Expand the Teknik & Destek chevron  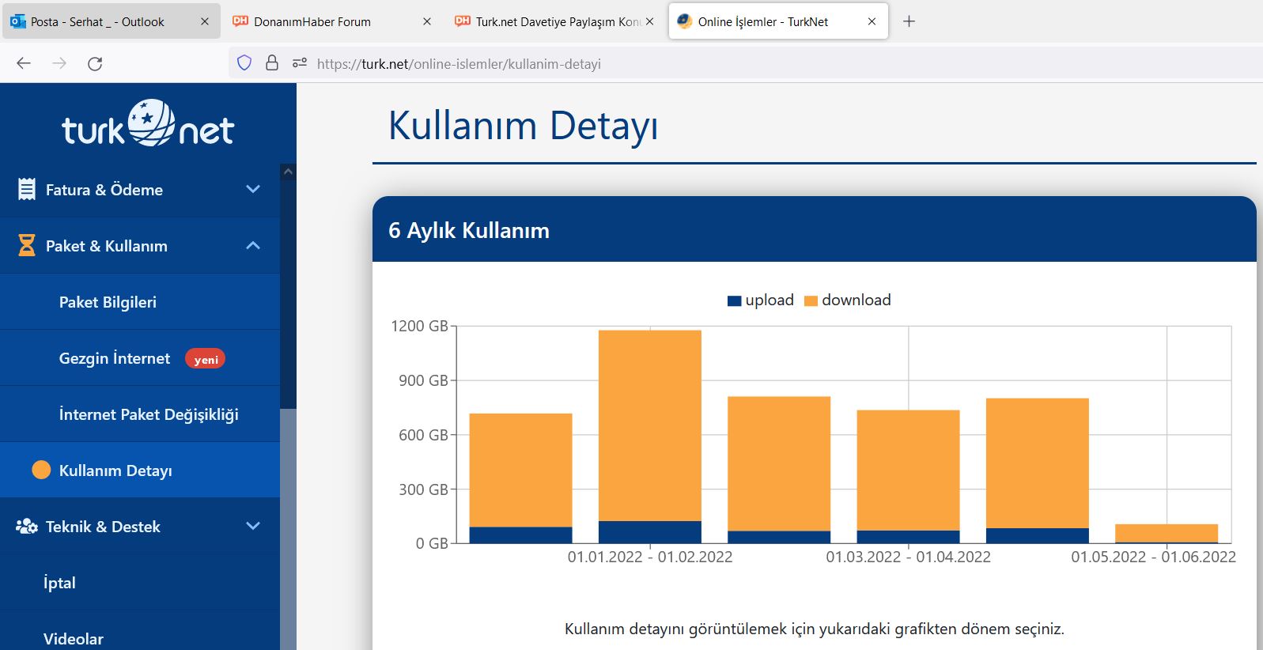pyautogui.click(x=253, y=526)
